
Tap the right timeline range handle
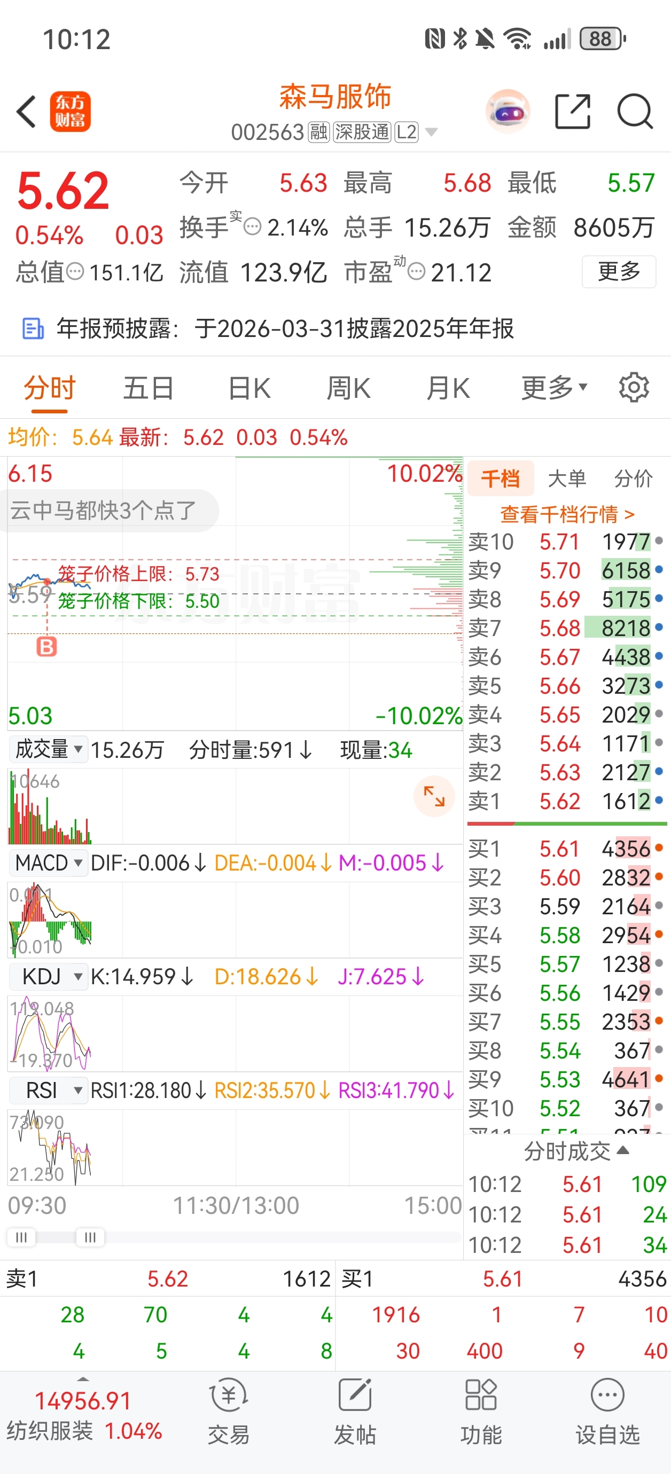(x=90, y=1237)
